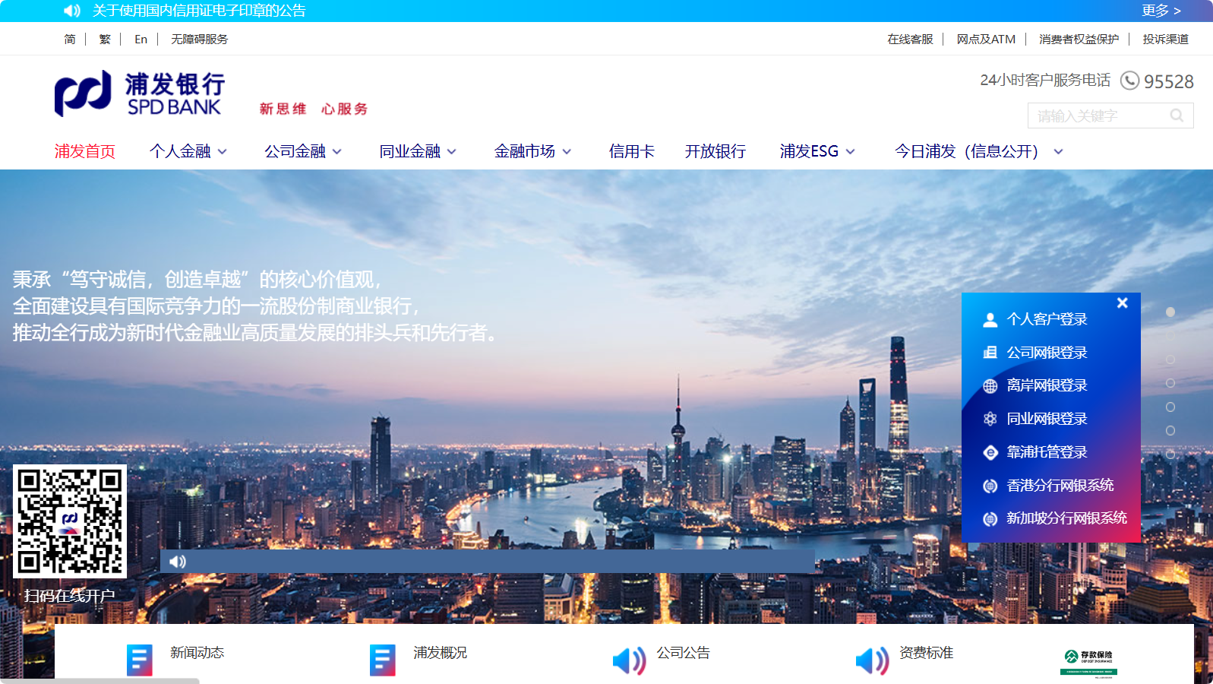The height and width of the screenshot is (684, 1213).
Task: Close the login panel with X
Action: tap(1122, 302)
